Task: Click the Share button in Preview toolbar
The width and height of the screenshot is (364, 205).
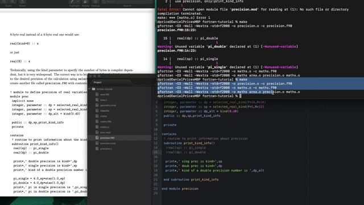Action: (x=23, y=3)
